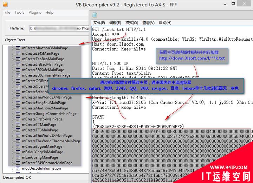This screenshot has height=183, width=253.
Task: Click the 'Content-Length: 614455' line
Action: (x=119, y=97)
